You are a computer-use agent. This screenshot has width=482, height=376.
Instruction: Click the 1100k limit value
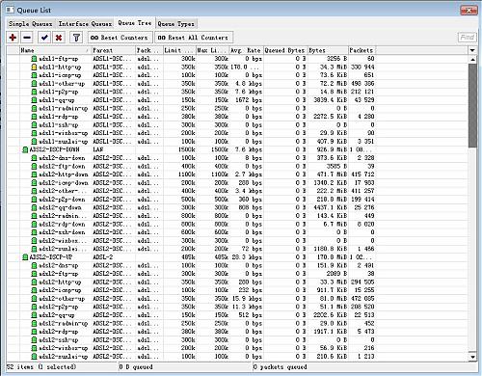coord(187,175)
